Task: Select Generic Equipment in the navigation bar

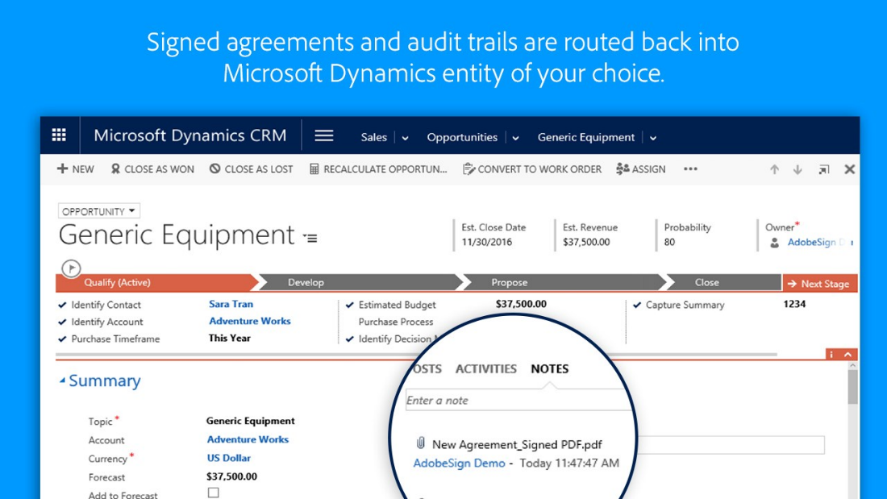Action: (x=586, y=137)
